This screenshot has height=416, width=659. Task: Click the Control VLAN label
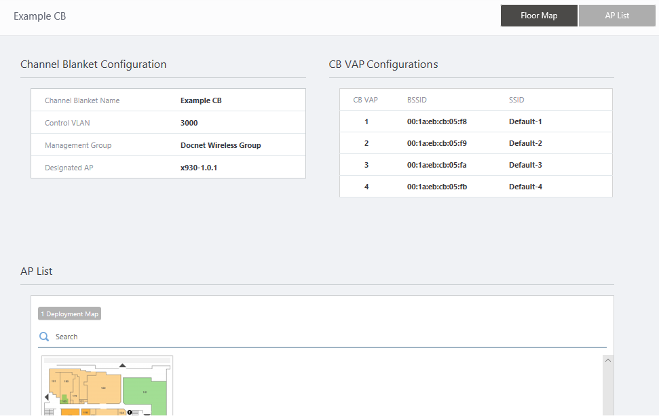click(x=67, y=123)
